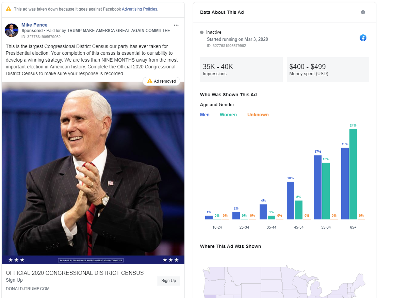Click the warning icon inside the Ad removed badge
The image size is (410, 298).
pos(149,81)
